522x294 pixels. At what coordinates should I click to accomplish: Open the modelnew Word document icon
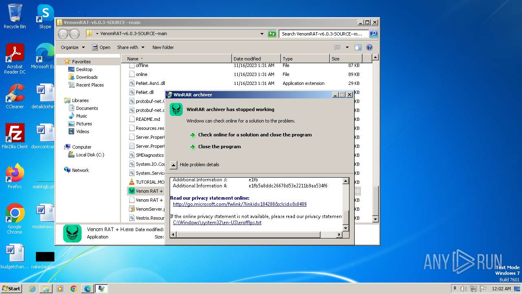point(45,216)
